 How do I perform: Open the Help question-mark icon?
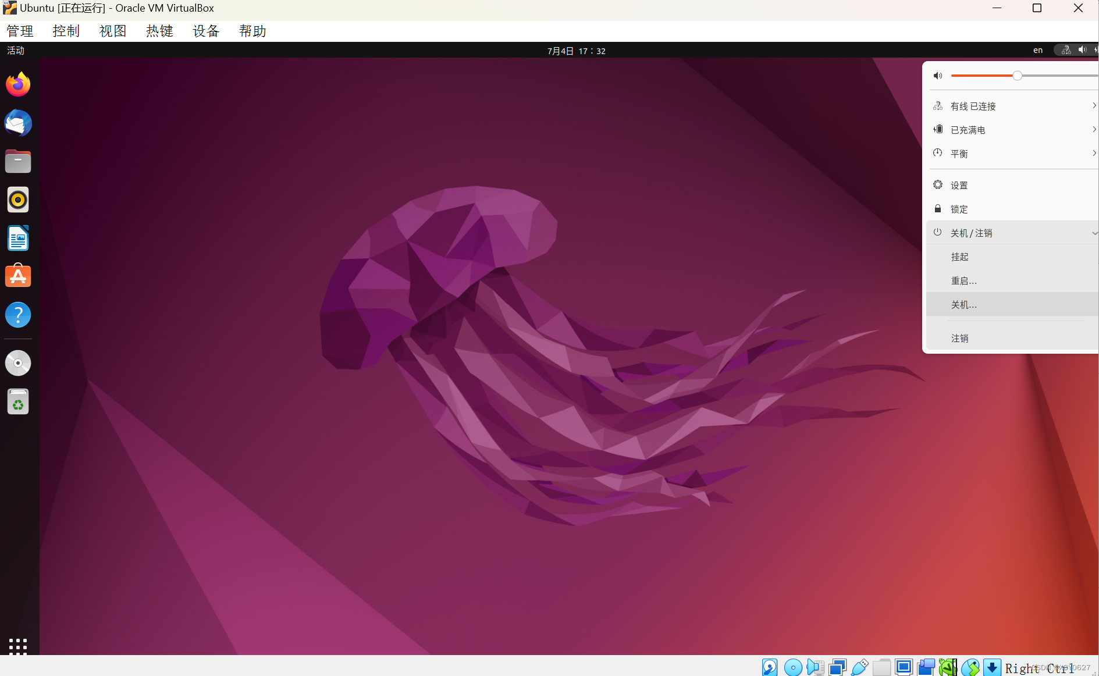[x=18, y=315]
